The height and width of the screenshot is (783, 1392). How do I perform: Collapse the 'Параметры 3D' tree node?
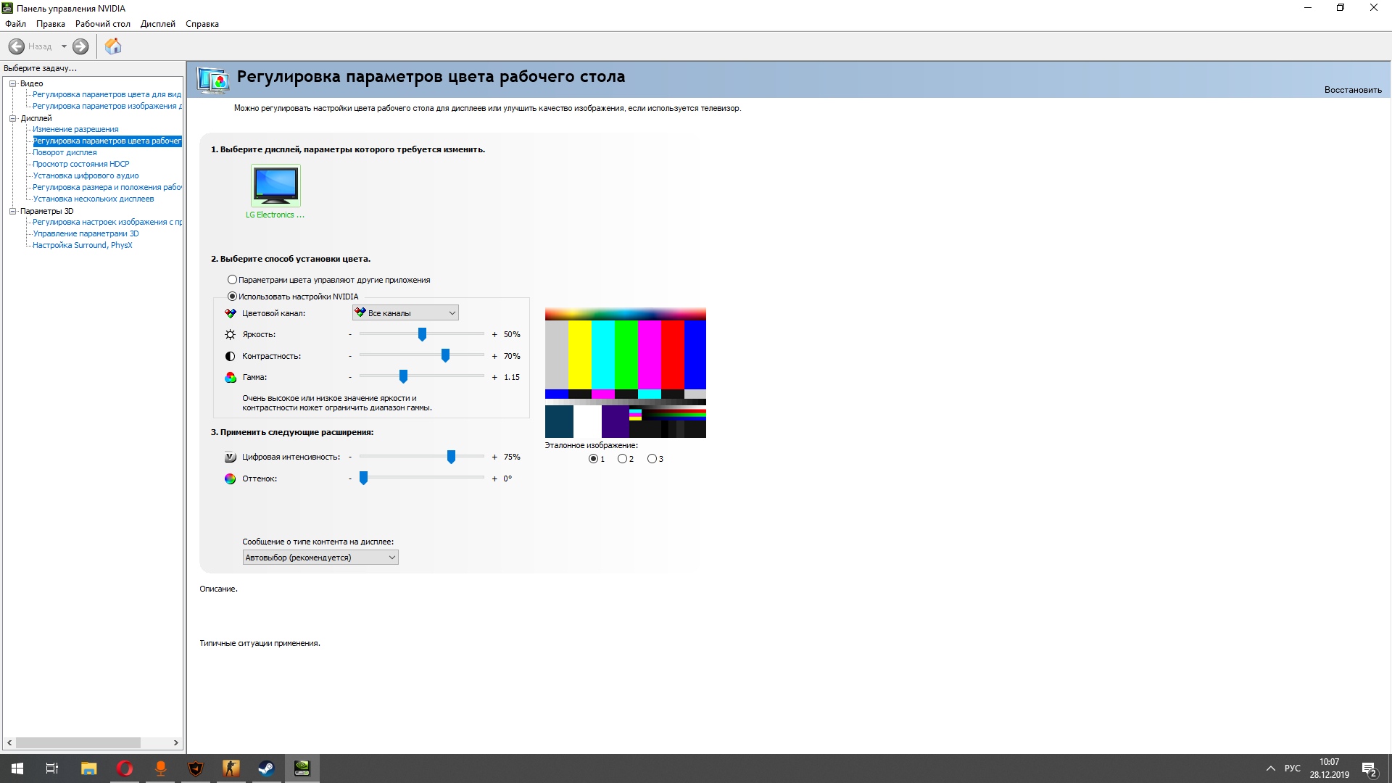tap(12, 211)
